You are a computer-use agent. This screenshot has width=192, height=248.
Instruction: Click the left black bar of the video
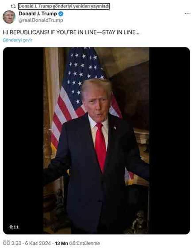23,141
